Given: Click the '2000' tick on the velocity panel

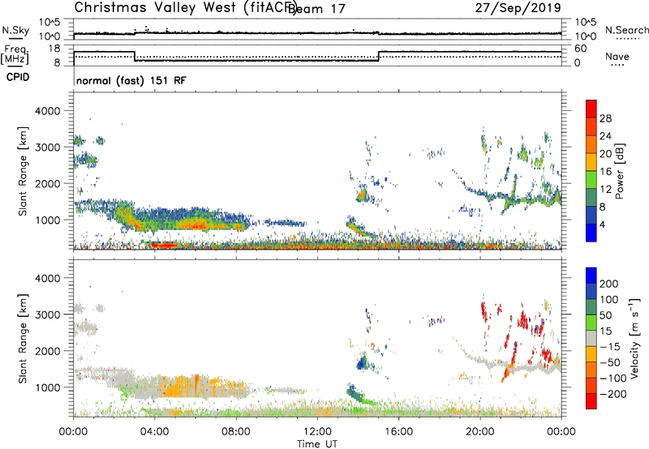Looking at the screenshot, I should [48, 351].
